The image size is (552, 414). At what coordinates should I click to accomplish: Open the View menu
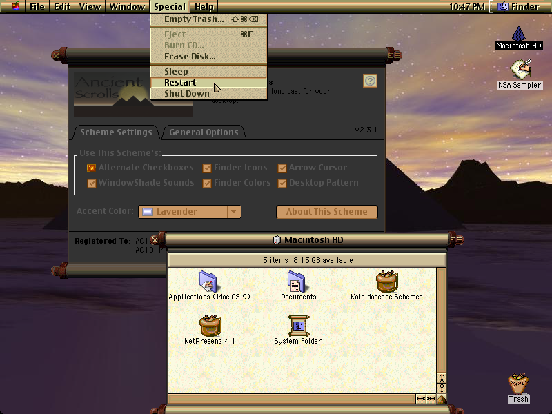(90, 6)
